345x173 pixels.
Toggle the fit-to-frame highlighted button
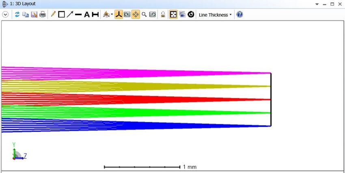point(173,15)
